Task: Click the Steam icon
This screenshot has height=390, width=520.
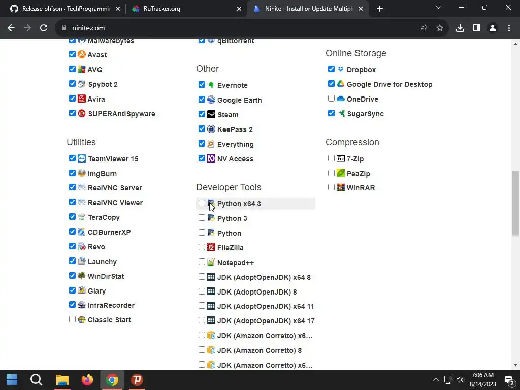Action: click(x=211, y=114)
